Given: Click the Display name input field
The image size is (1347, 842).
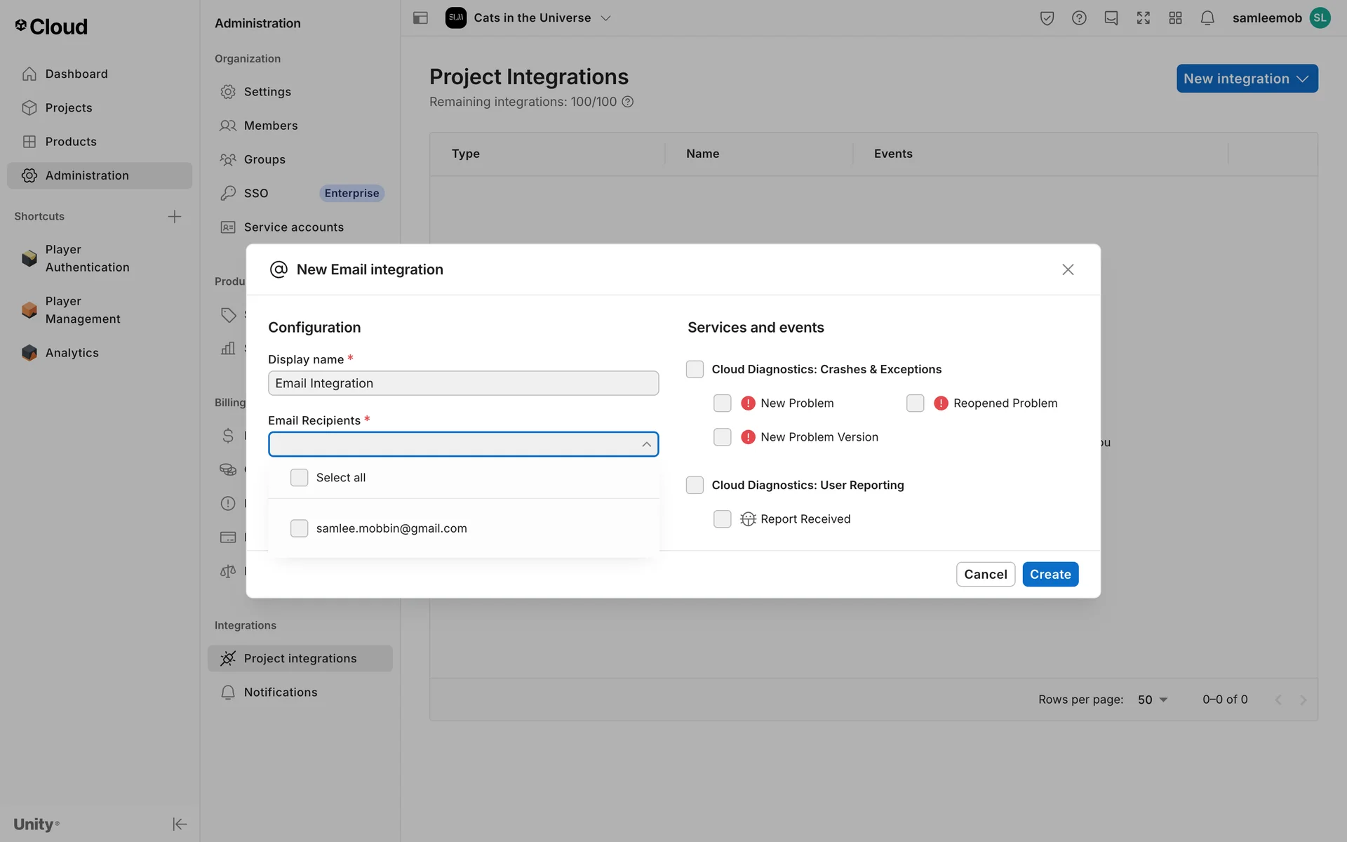Looking at the screenshot, I should point(463,383).
